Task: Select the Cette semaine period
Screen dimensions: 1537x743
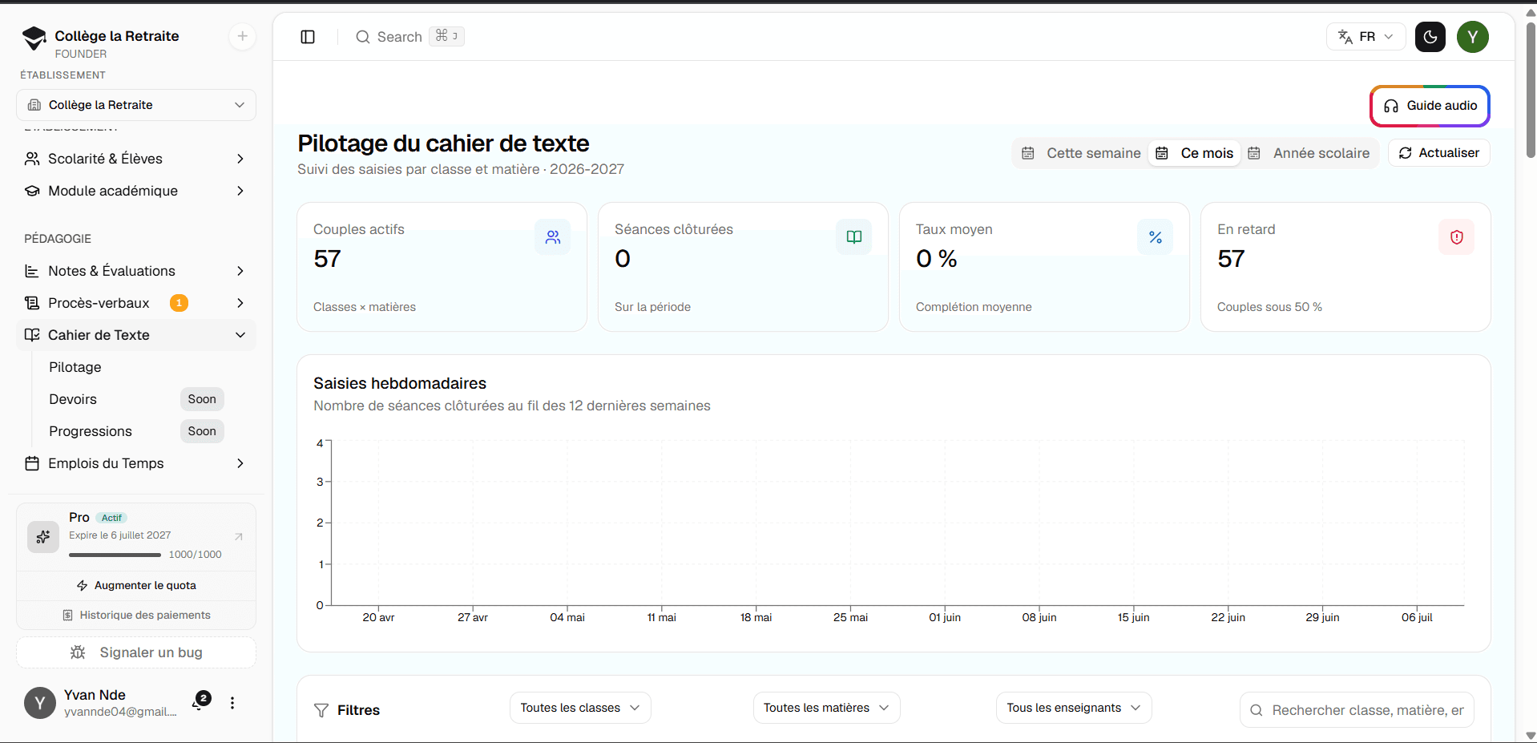Action: (1081, 153)
